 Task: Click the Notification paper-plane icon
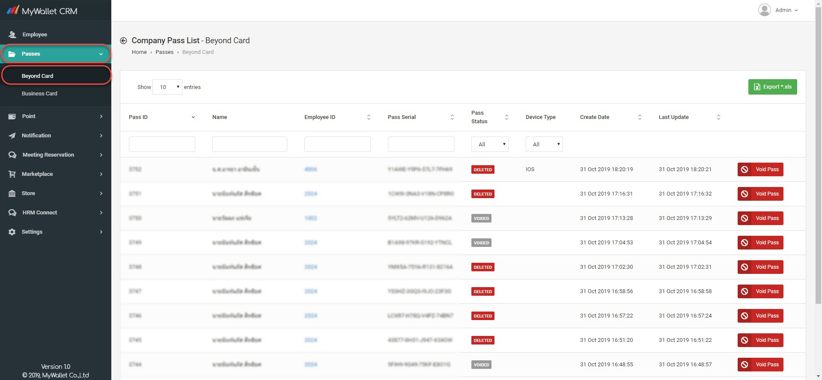point(12,136)
